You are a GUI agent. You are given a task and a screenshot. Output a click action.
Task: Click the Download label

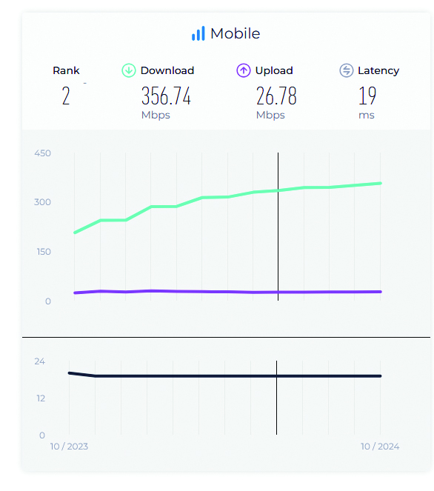click(x=167, y=70)
